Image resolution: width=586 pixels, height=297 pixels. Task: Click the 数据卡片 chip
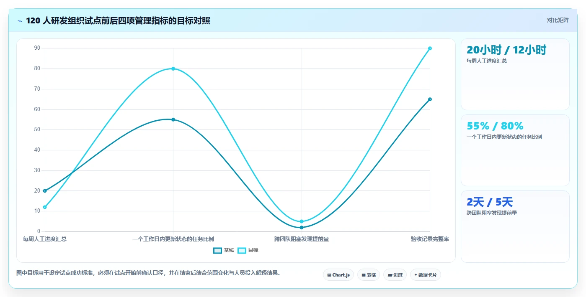pyautogui.click(x=426, y=275)
